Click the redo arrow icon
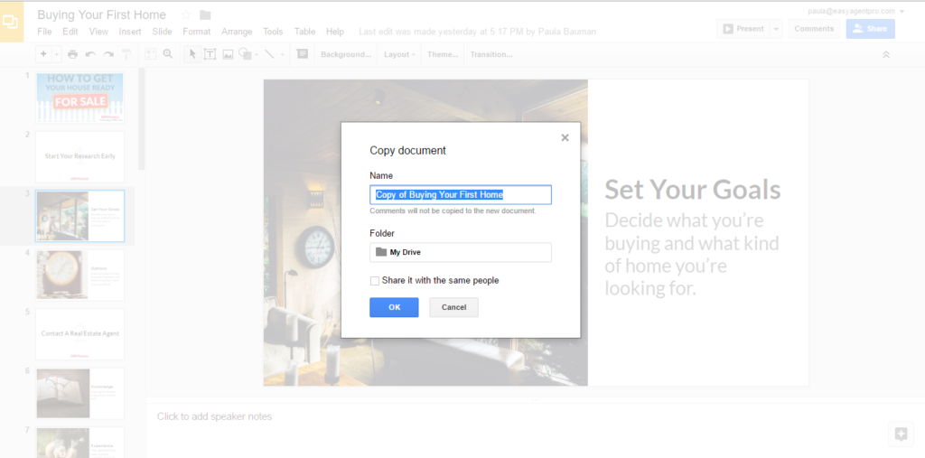The image size is (925, 458). (x=108, y=54)
